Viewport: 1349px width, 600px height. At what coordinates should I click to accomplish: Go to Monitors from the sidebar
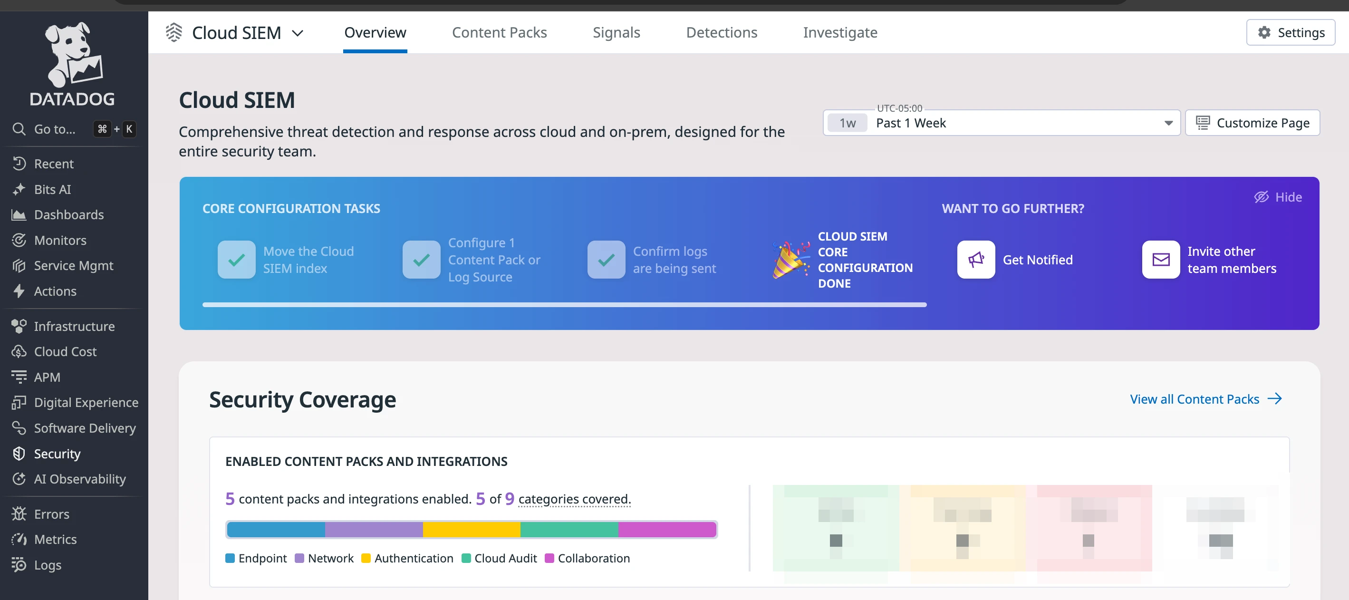tap(59, 240)
